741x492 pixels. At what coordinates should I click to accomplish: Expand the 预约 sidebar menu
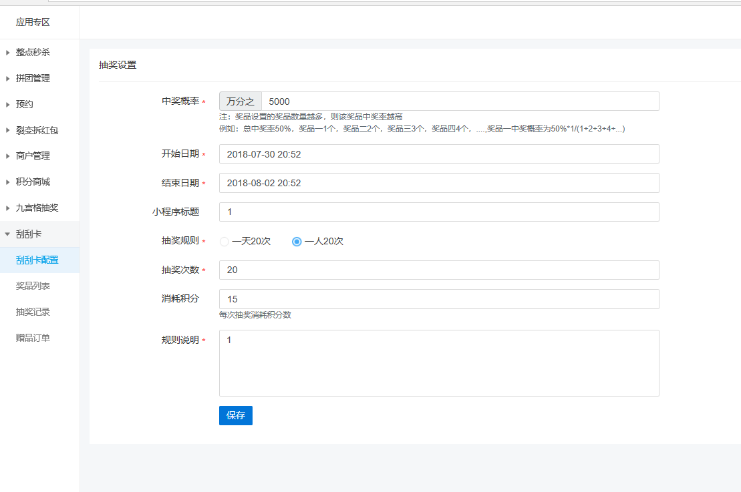(x=25, y=104)
